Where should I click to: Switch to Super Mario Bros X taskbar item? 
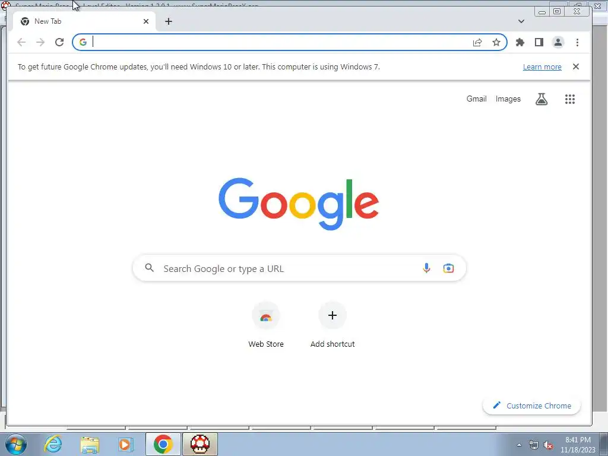[200, 444]
